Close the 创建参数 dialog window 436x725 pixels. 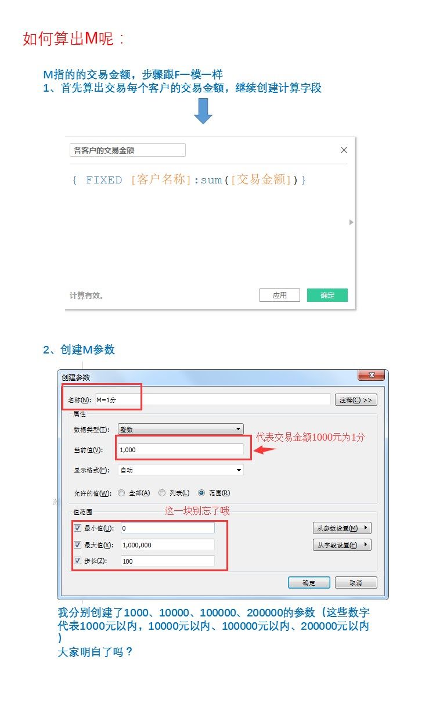(371, 376)
